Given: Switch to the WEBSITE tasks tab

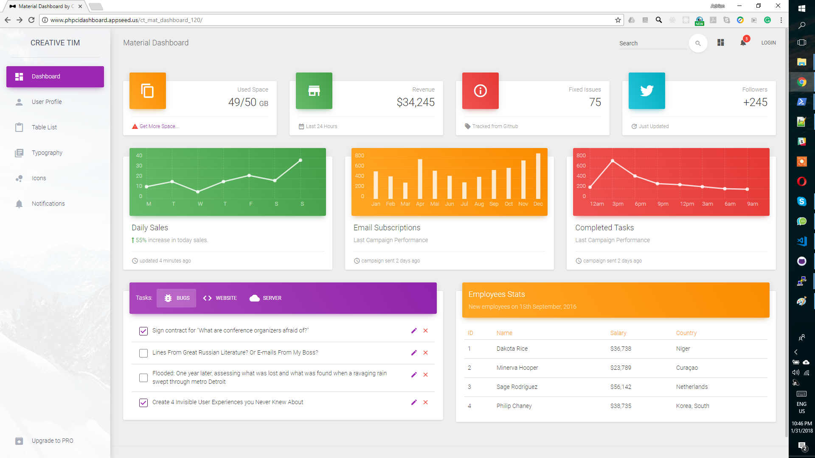Looking at the screenshot, I should click(x=220, y=298).
